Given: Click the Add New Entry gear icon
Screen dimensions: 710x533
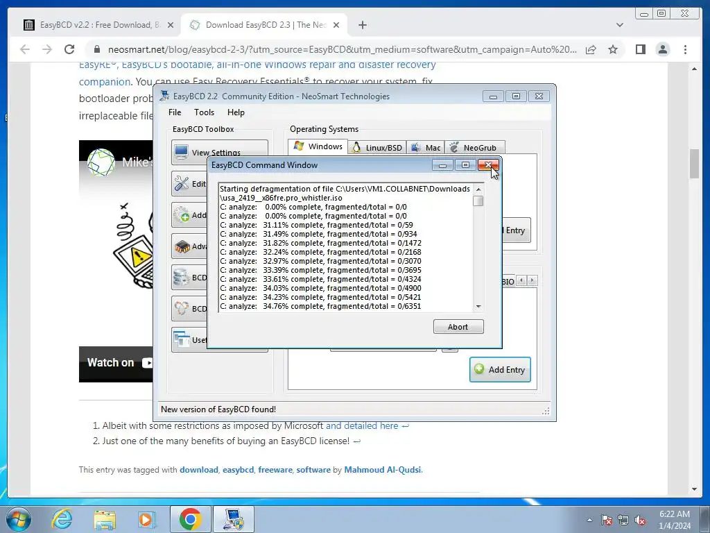Looking at the screenshot, I should pos(182,215).
